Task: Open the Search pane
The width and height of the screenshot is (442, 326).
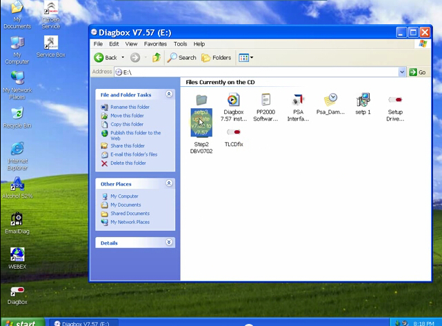Action: click(181, 58)
